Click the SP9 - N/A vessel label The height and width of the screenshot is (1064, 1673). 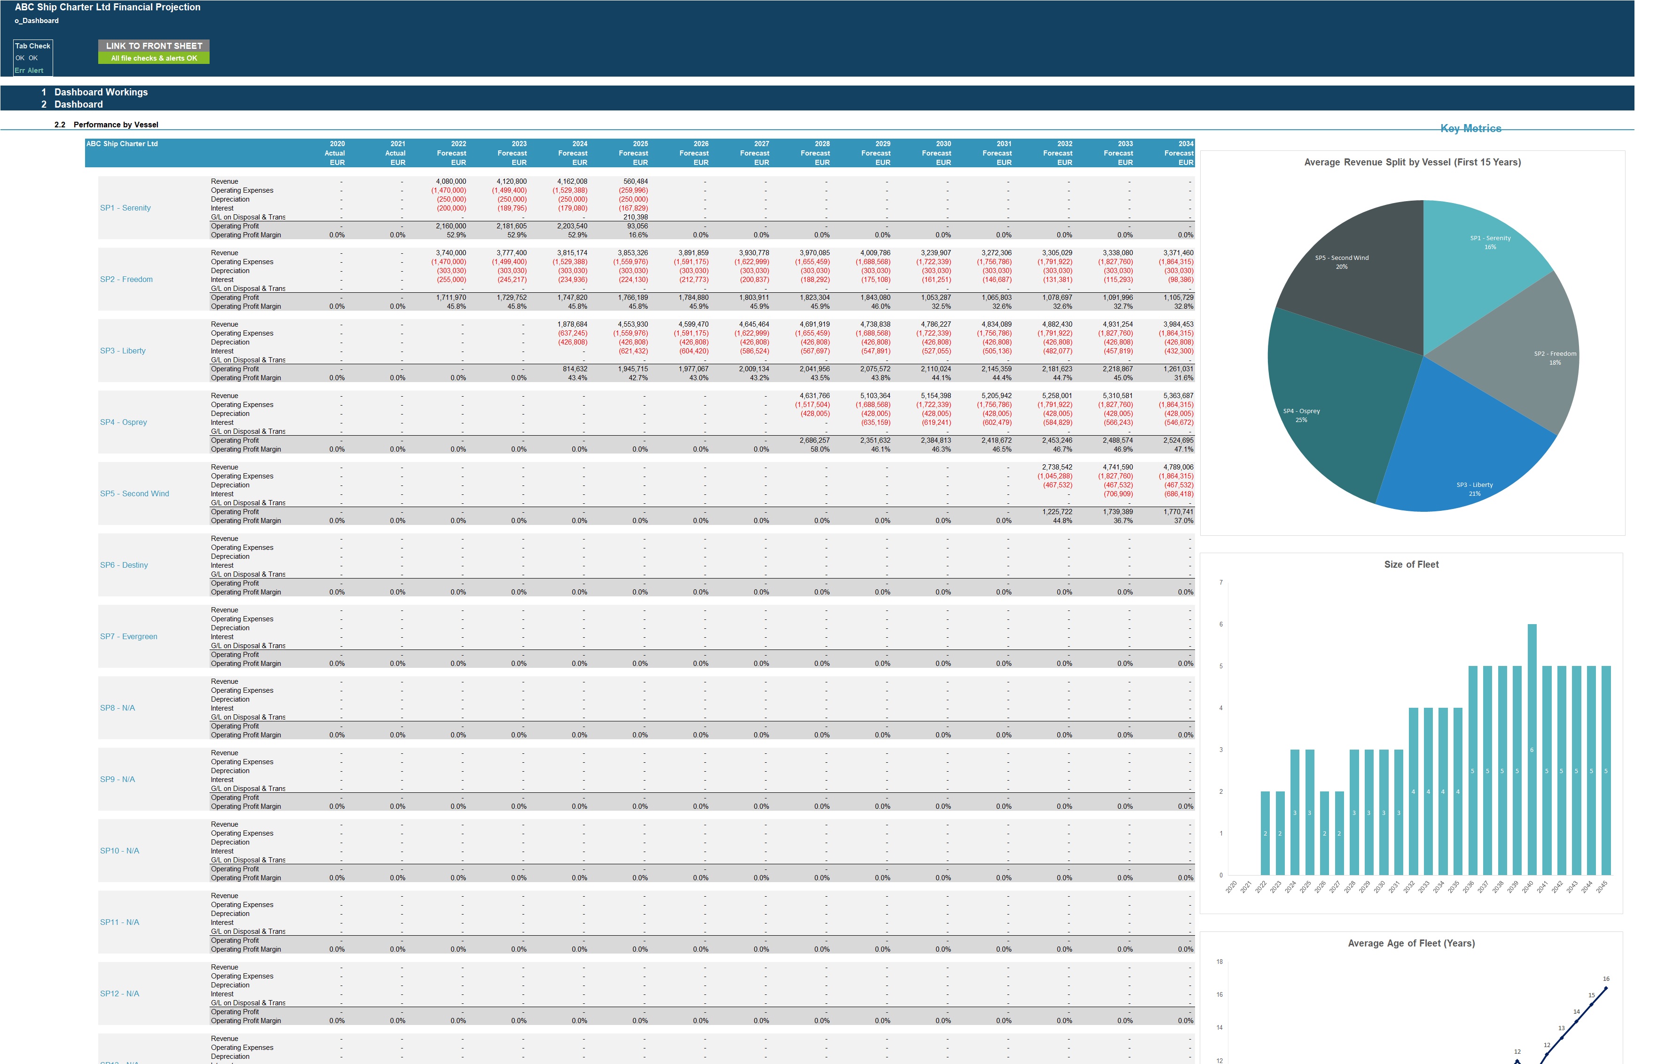coord(117,780)
